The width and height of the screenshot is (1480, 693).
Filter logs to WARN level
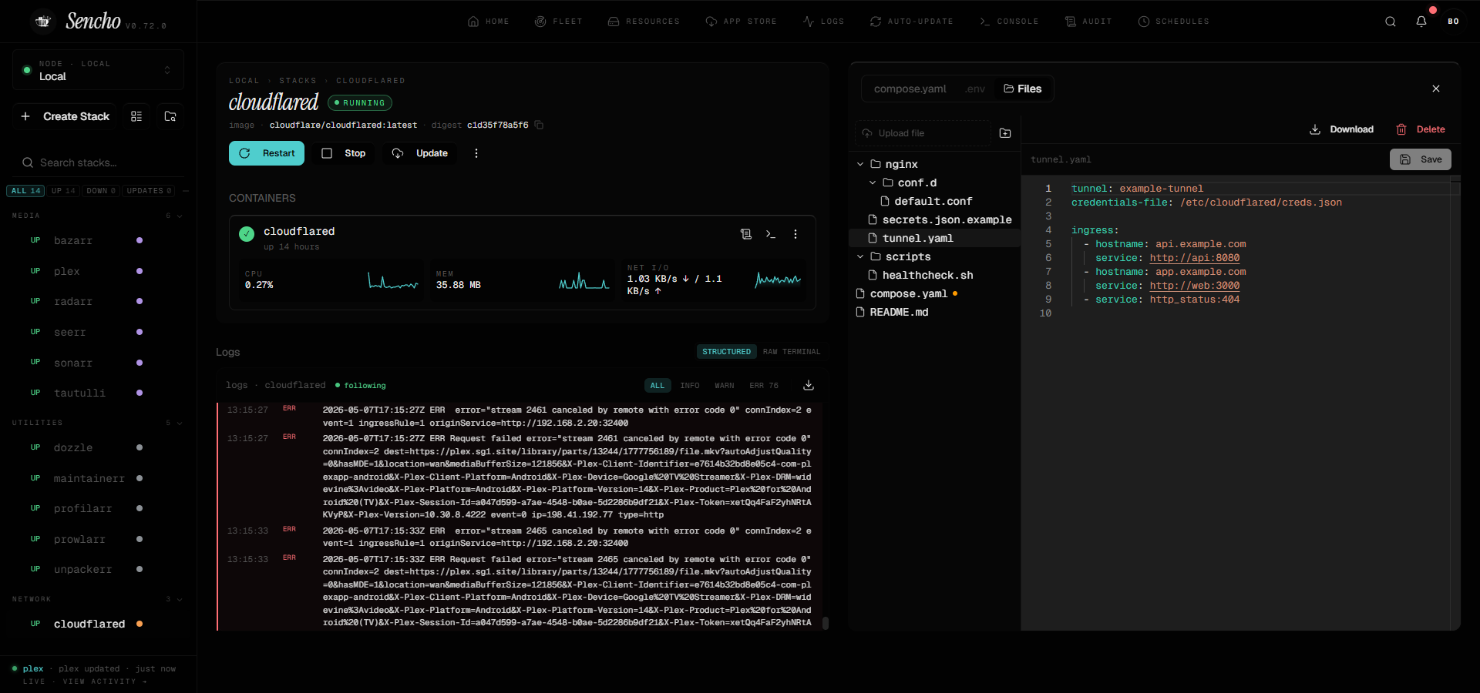click(x=725, y=386)
